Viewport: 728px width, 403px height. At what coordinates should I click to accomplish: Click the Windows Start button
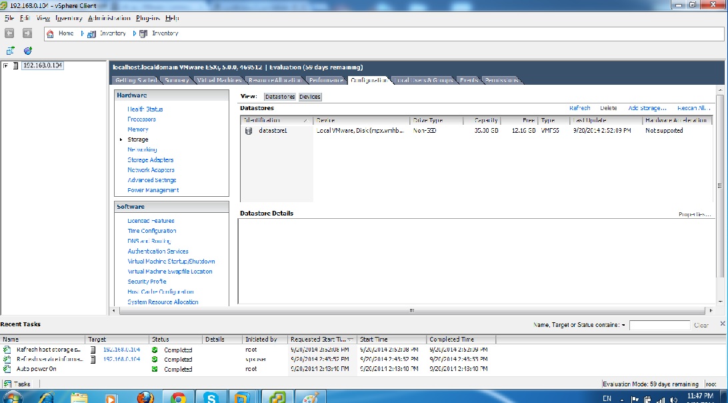click(x=11, y=398)
